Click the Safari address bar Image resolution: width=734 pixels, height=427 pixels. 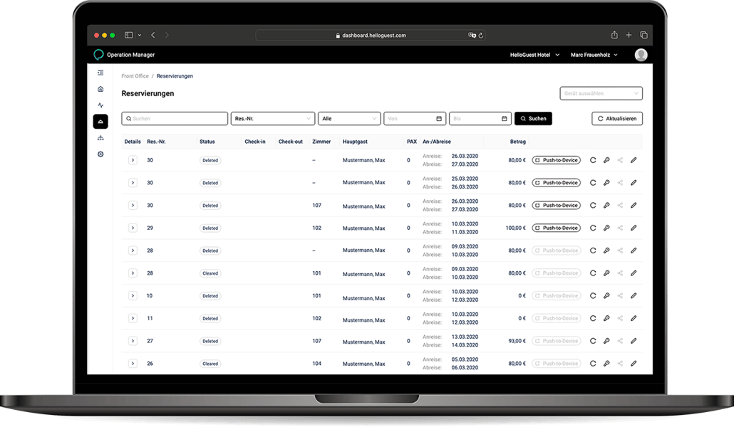[x=371, y=35]
